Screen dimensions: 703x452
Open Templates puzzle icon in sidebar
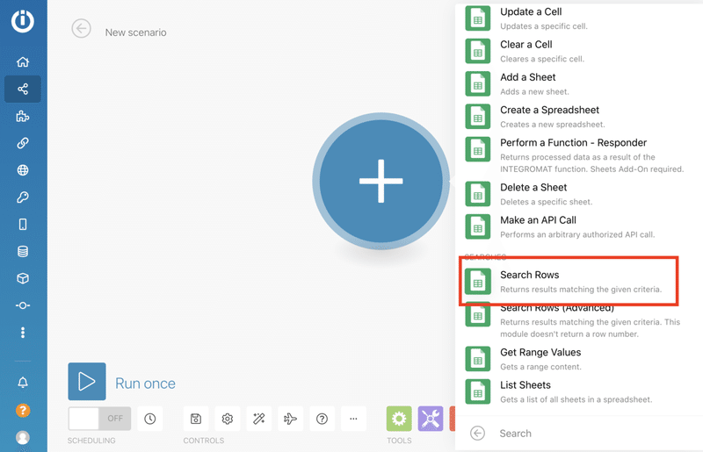click(23, 117)
